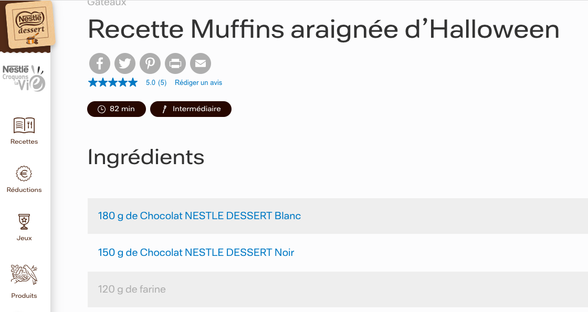This screenshot has height=312, width=588.
Task: Click the 82 min duration badge
Action: [117, 109]
